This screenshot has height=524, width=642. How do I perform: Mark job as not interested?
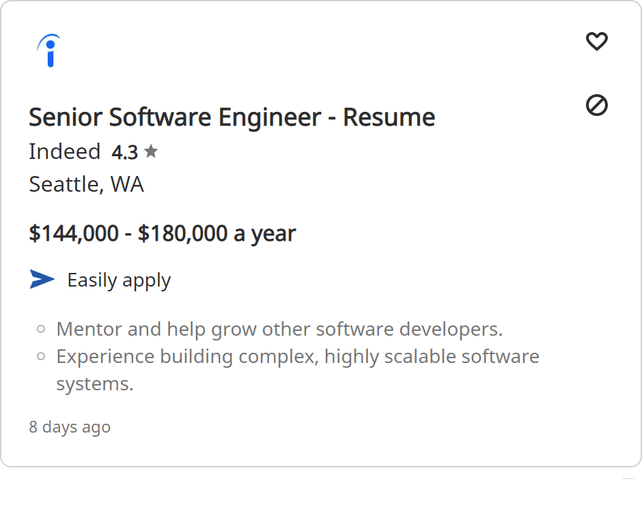(597, 105)
